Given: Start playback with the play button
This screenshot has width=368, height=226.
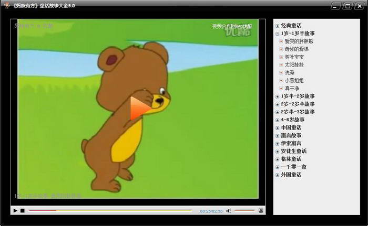Looking at the screenshot, I should click(x=15, y=211).
